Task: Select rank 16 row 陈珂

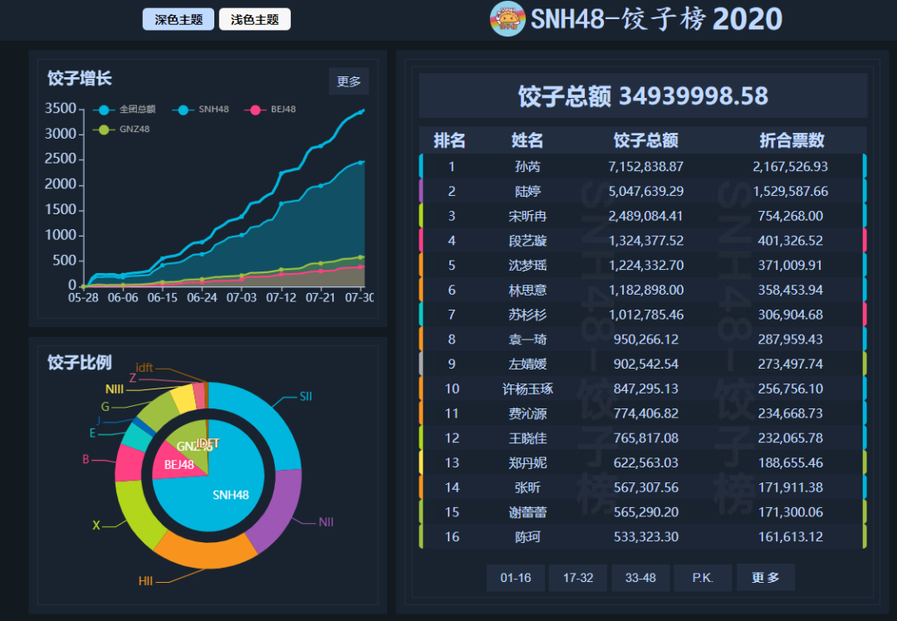Action: click(x=642, y=536)
